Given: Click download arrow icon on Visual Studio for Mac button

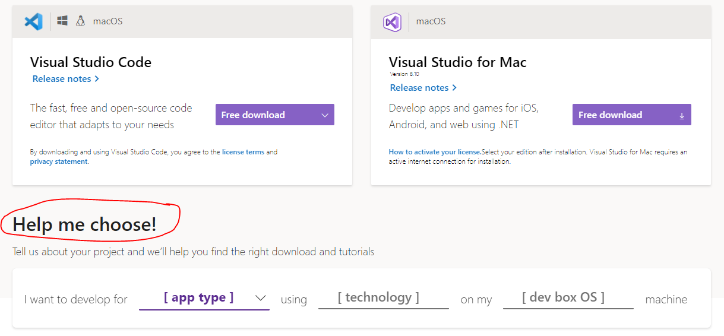Looking at the screenshot, I should (682, 116).
